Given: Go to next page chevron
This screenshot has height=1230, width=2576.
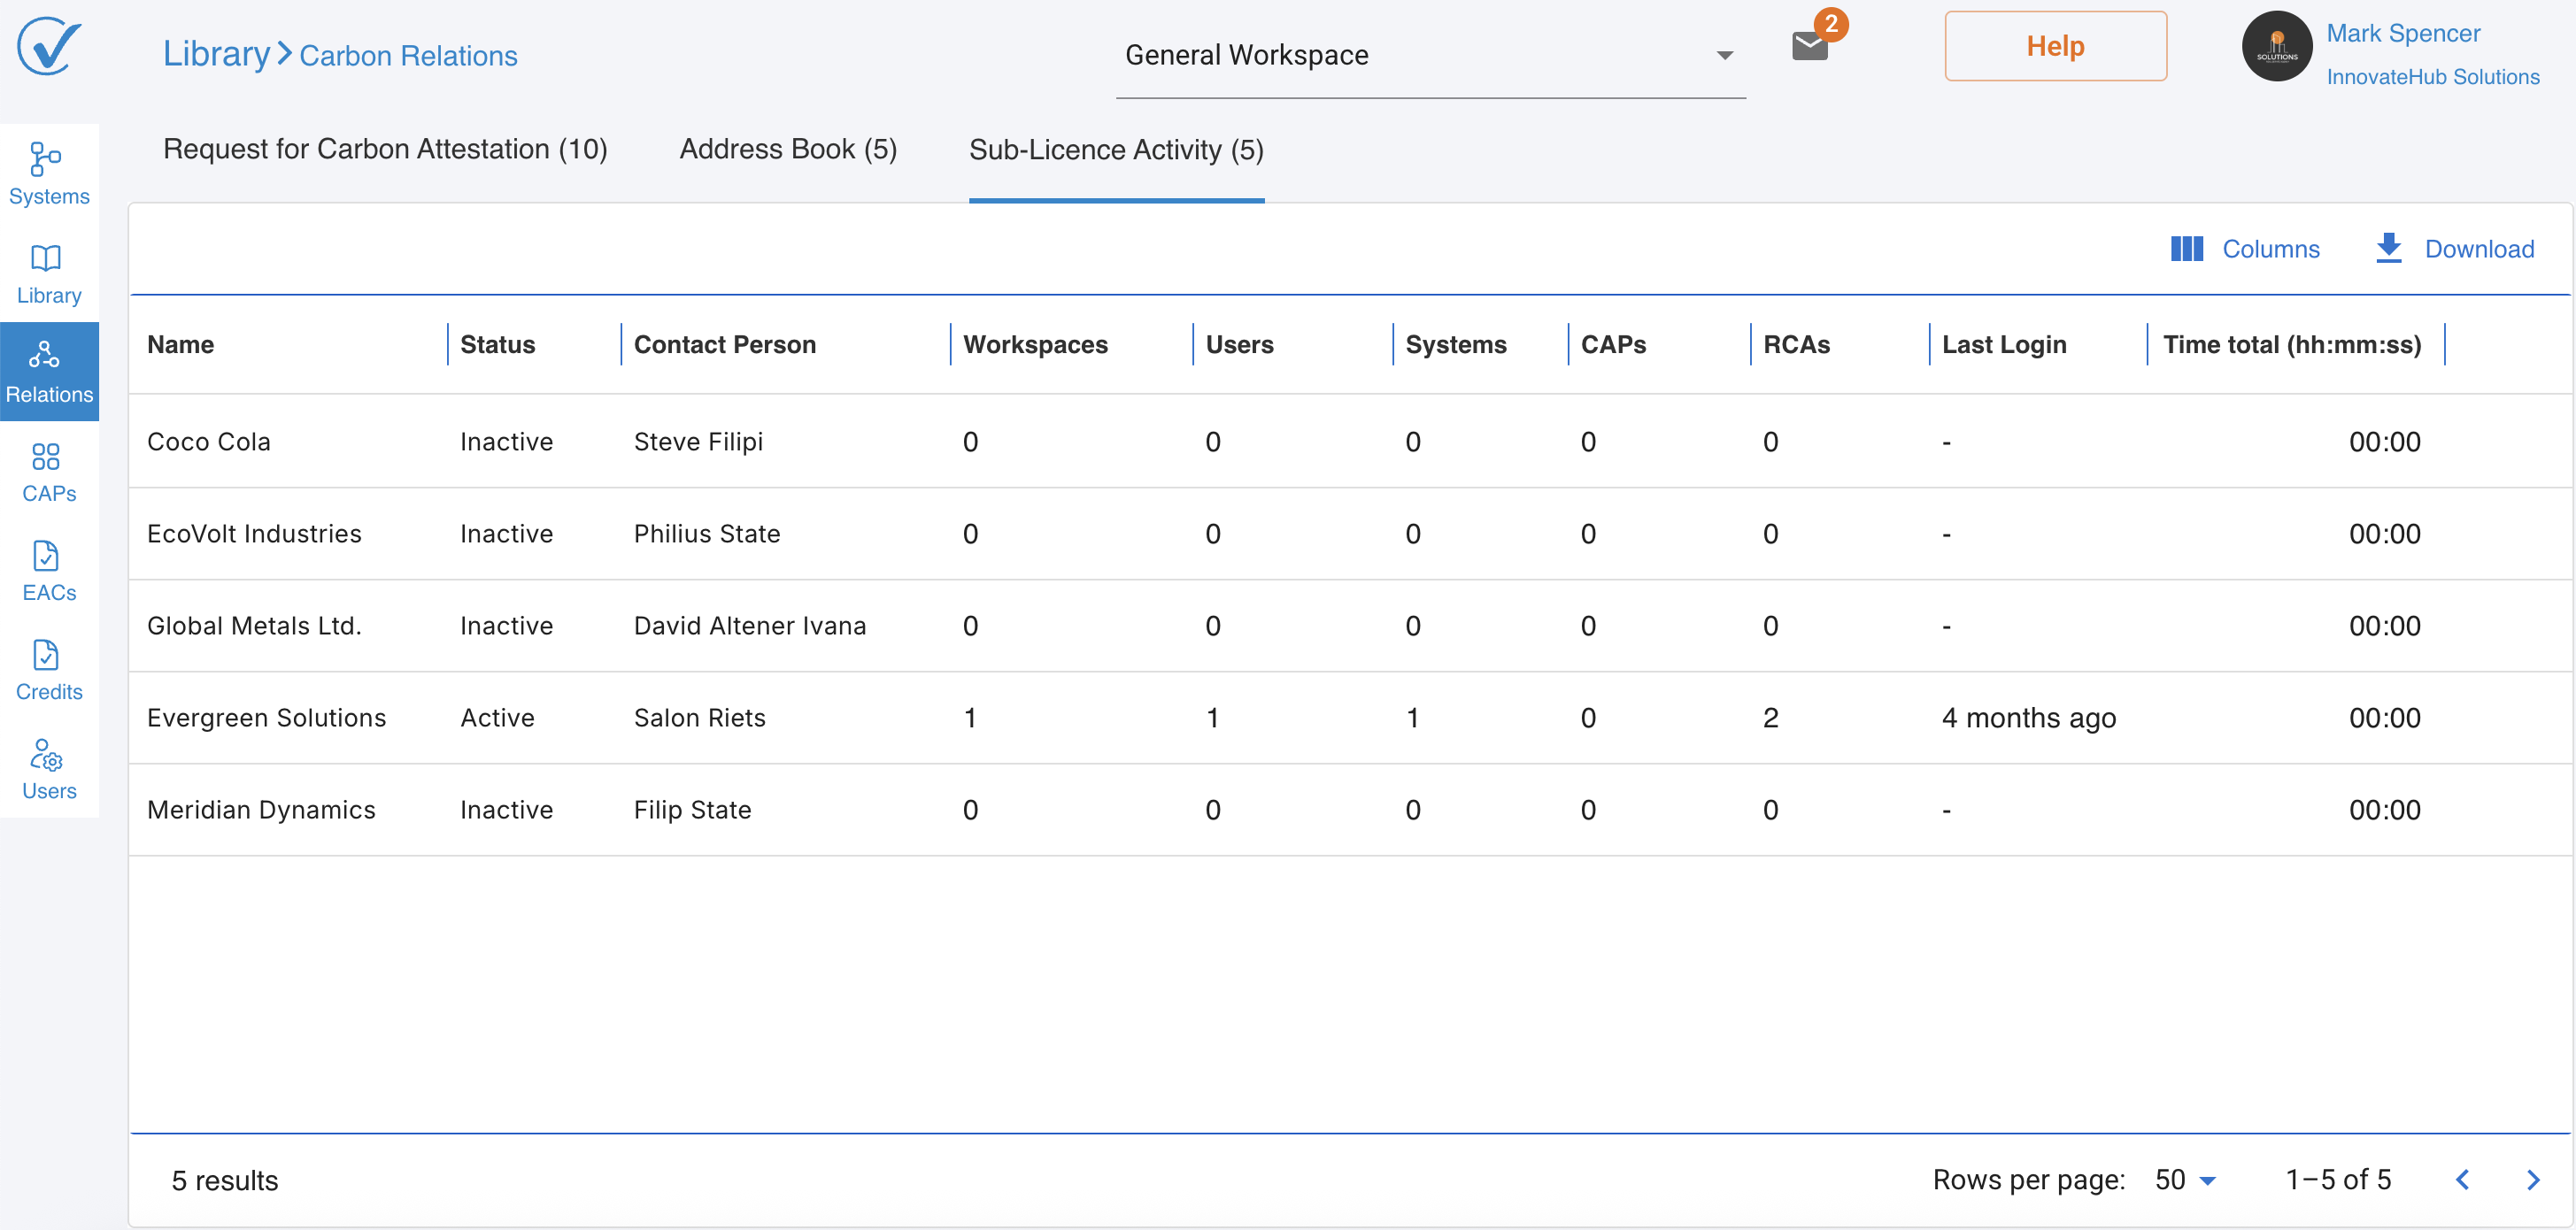Looking at the screenshot, I should point(2532,1180).
